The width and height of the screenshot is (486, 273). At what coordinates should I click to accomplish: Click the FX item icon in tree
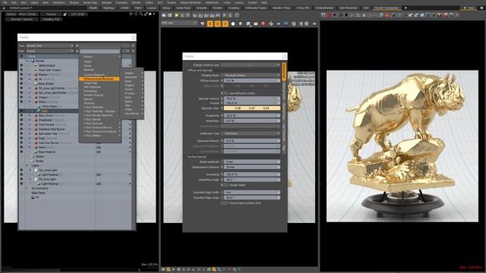pos(33,197)
